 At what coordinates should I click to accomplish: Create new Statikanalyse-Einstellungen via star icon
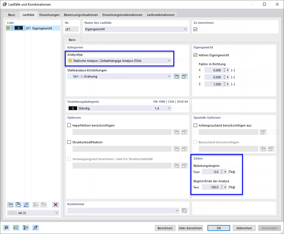176,76
